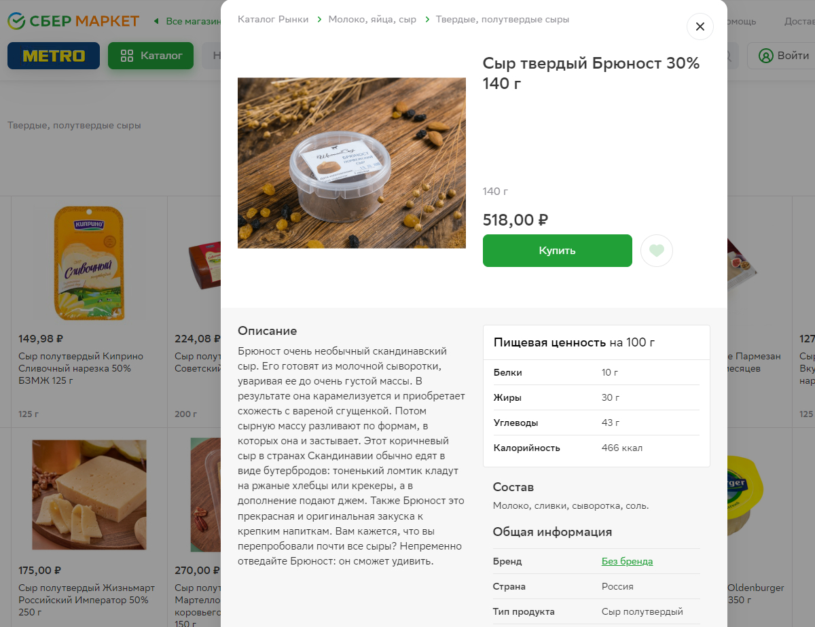This screenshot has height=627, width=815.
Task: Open Твердые, полутвердые сыры breadcrumb
Action: point(503,19)
